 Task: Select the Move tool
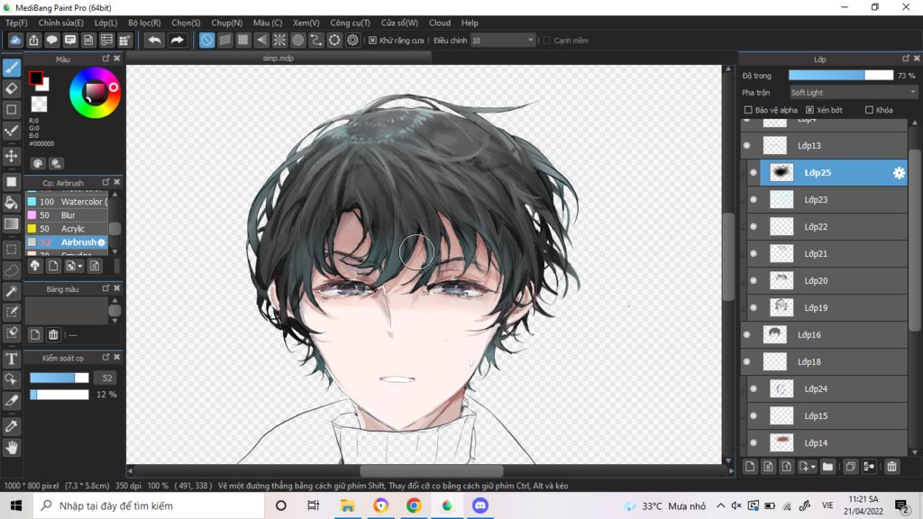(x=11, y=156)
